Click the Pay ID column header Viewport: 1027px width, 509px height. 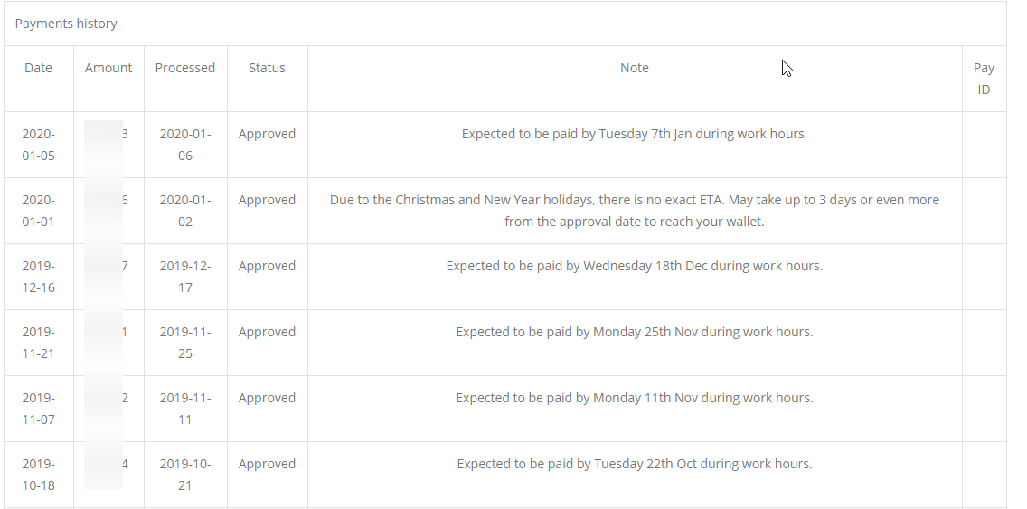983,79
